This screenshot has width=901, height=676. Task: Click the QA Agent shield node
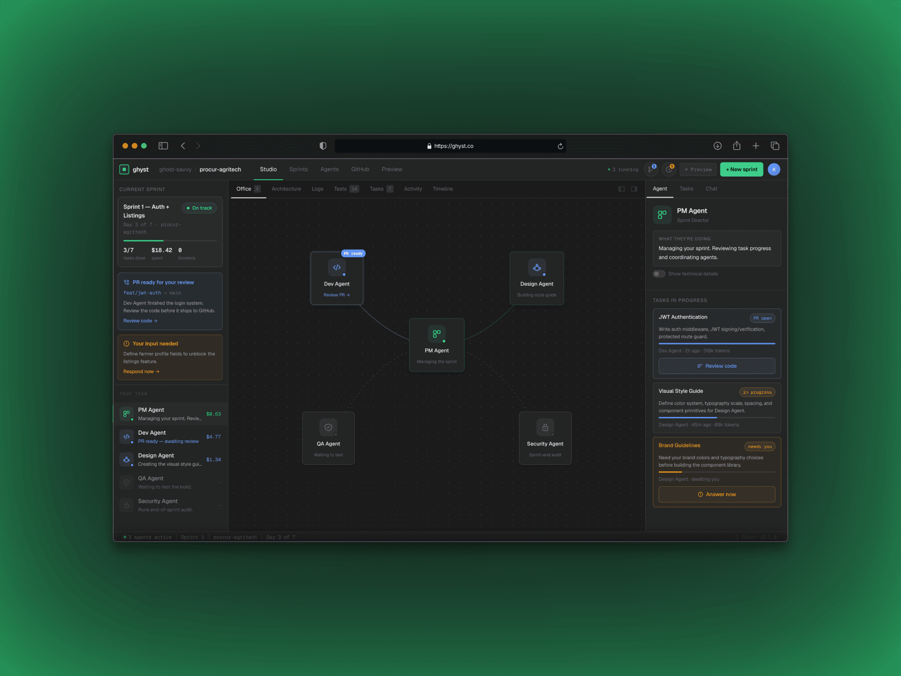click(x=328, y=428)
